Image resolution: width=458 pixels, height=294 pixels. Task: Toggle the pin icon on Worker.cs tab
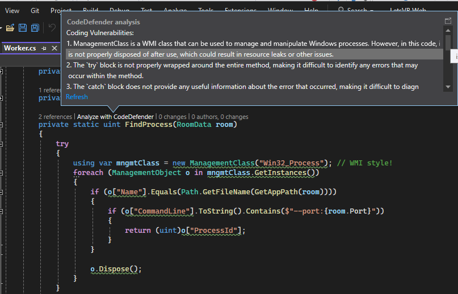(x=44, y=48)
